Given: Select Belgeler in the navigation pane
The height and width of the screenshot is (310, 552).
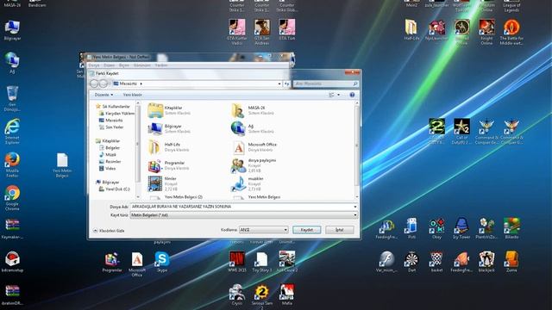Looking at the screenshot, I should (x=110, y=147).
